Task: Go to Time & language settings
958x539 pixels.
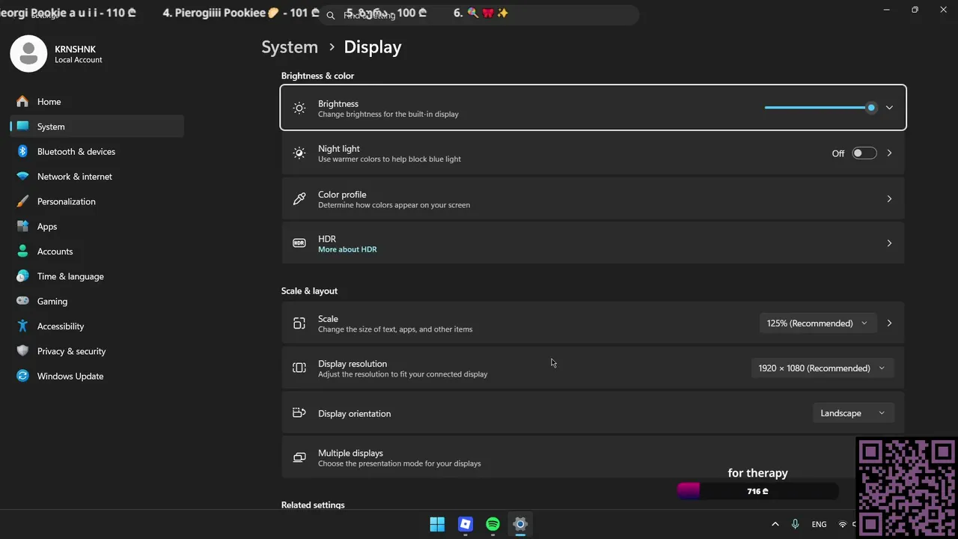Action: tap(97, 276)
